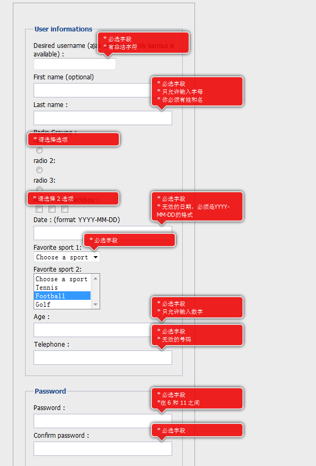This screenshot has height=466, width=316.
Task: Click the Desired username input field
Action: (x=75, y=64)
